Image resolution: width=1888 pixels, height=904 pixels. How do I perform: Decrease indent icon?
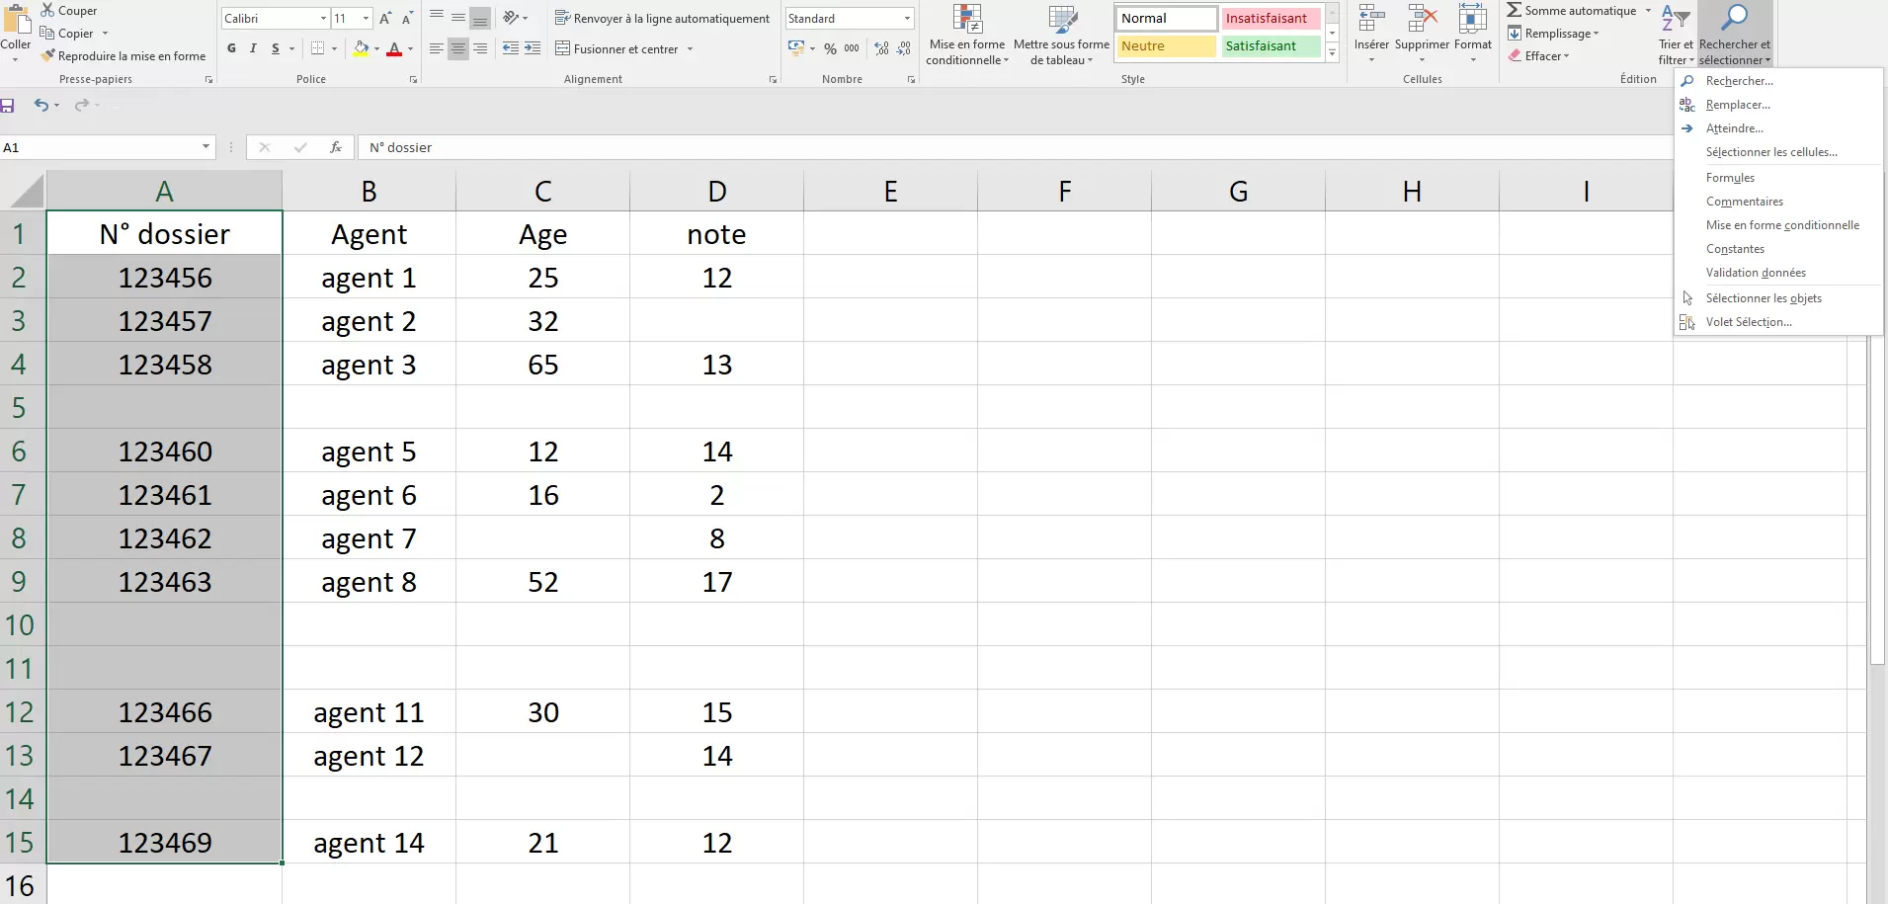511,48
